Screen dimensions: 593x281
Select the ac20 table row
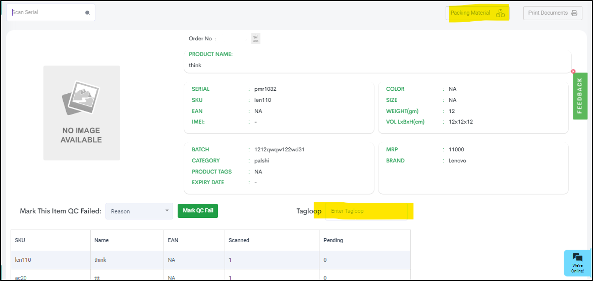coord(210,275)
